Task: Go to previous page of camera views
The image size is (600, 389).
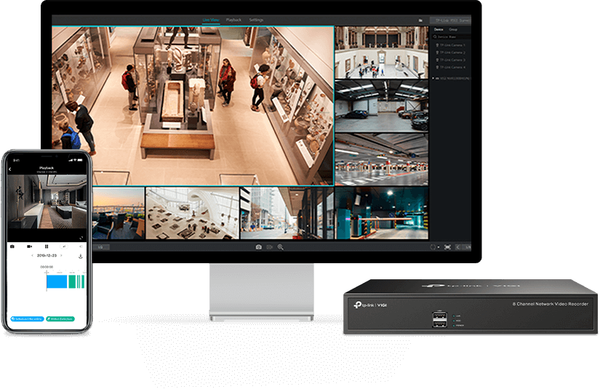Action: tap(458, 247)
